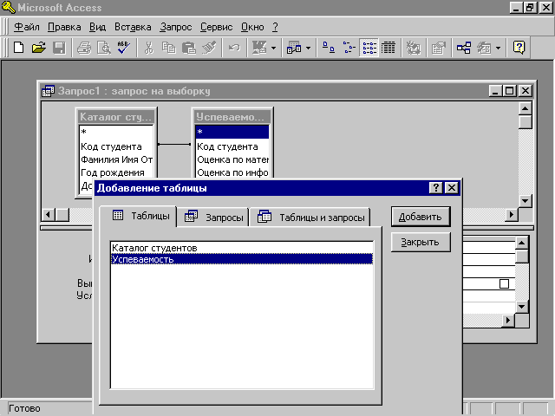Select Large Icons view icon
Image resolution: width=555 pixels, height=416 pixels.
(x=329, y=48)
